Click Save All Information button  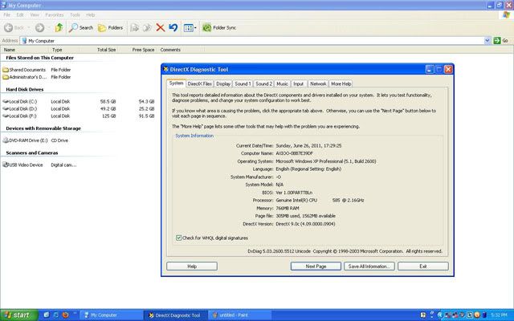(369, 266)
